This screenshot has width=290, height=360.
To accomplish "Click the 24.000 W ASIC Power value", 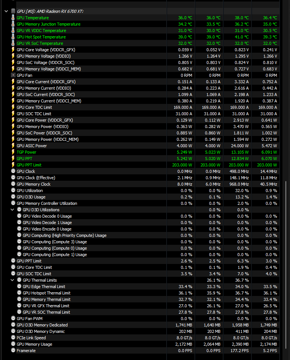I will (240, 146).
